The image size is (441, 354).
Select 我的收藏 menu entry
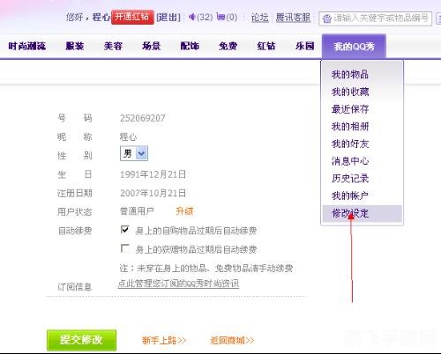tap(350, 92)
